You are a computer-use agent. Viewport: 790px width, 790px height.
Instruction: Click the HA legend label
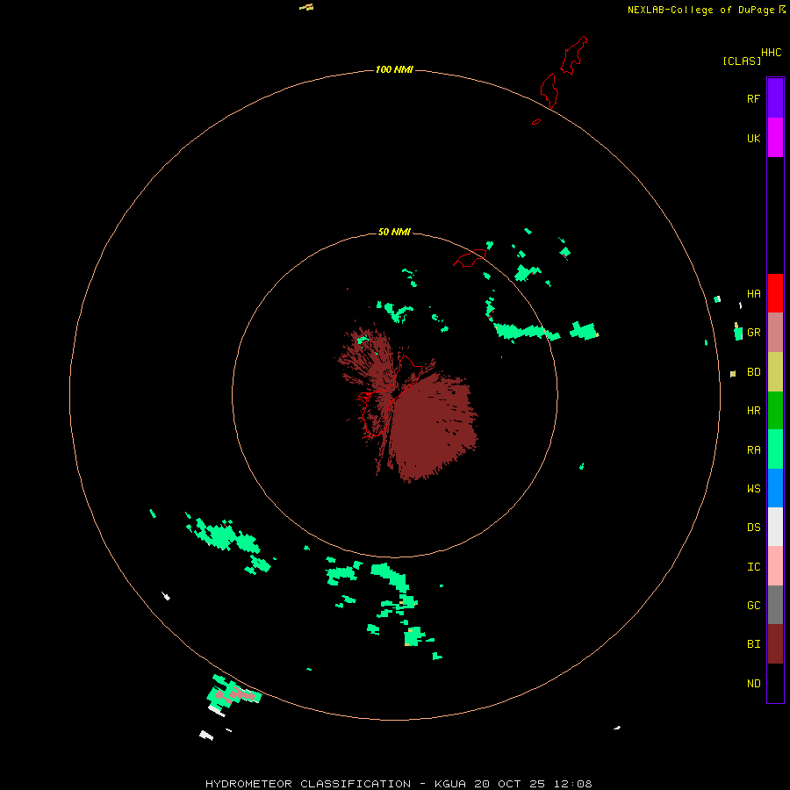[754, 293]
